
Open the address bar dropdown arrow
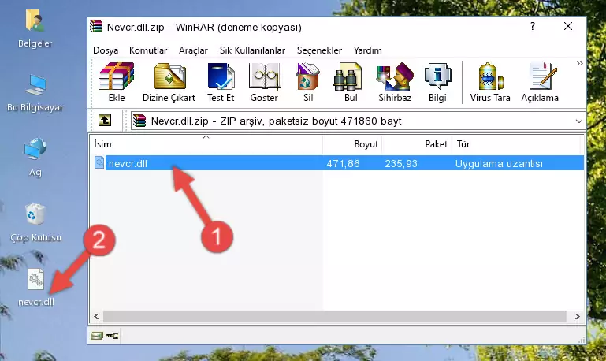(x=578, y=121)
